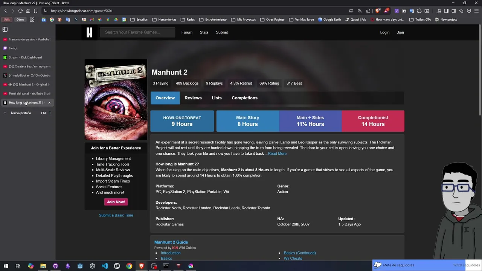This screenshot has height=271, width=482.
Task: Toggle the browser sidebar panel icon
Action: coord(446,11)
